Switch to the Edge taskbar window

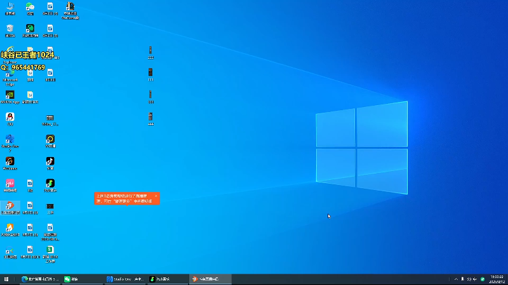(x=40, y=279)
